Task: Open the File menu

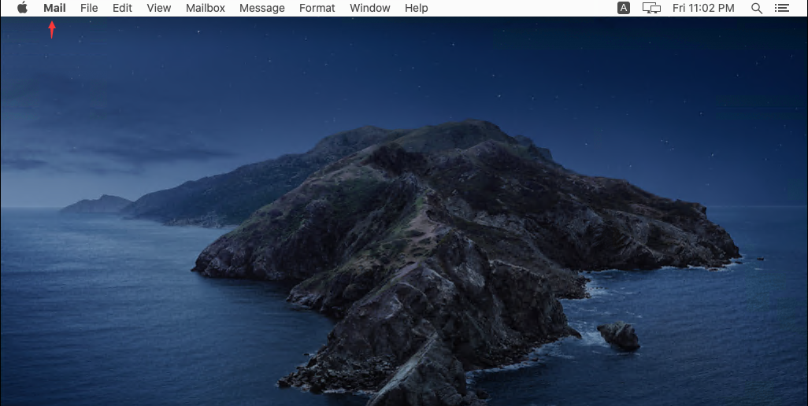Action: click(89, 8)
